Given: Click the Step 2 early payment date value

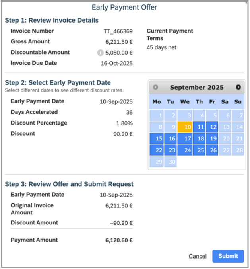Looking at the screenshot, I should (x=116, y=102).
